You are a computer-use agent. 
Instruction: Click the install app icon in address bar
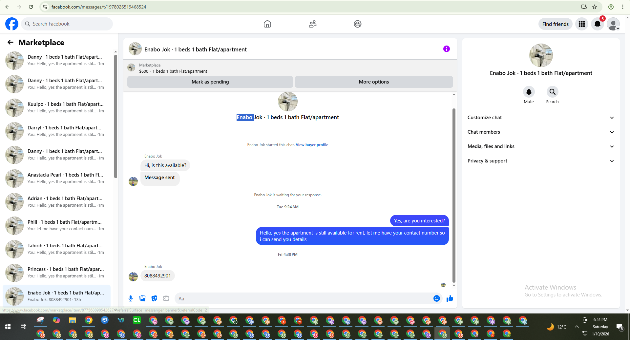tap(584, 7)
